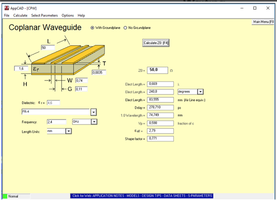
Task: Click the 'Dielectric:' label
Action: tap(29, 103)
